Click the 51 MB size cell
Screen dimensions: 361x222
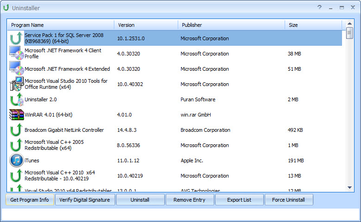click(x=294, y=69)
